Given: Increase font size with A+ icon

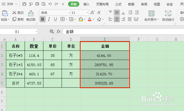Looking at the screenshot, I should tap(92, 12).
